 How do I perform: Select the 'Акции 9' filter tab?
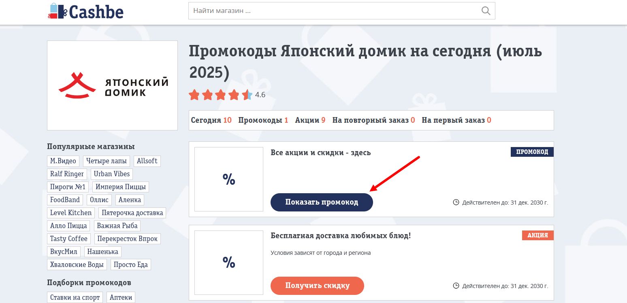click(x=310, y=120)
